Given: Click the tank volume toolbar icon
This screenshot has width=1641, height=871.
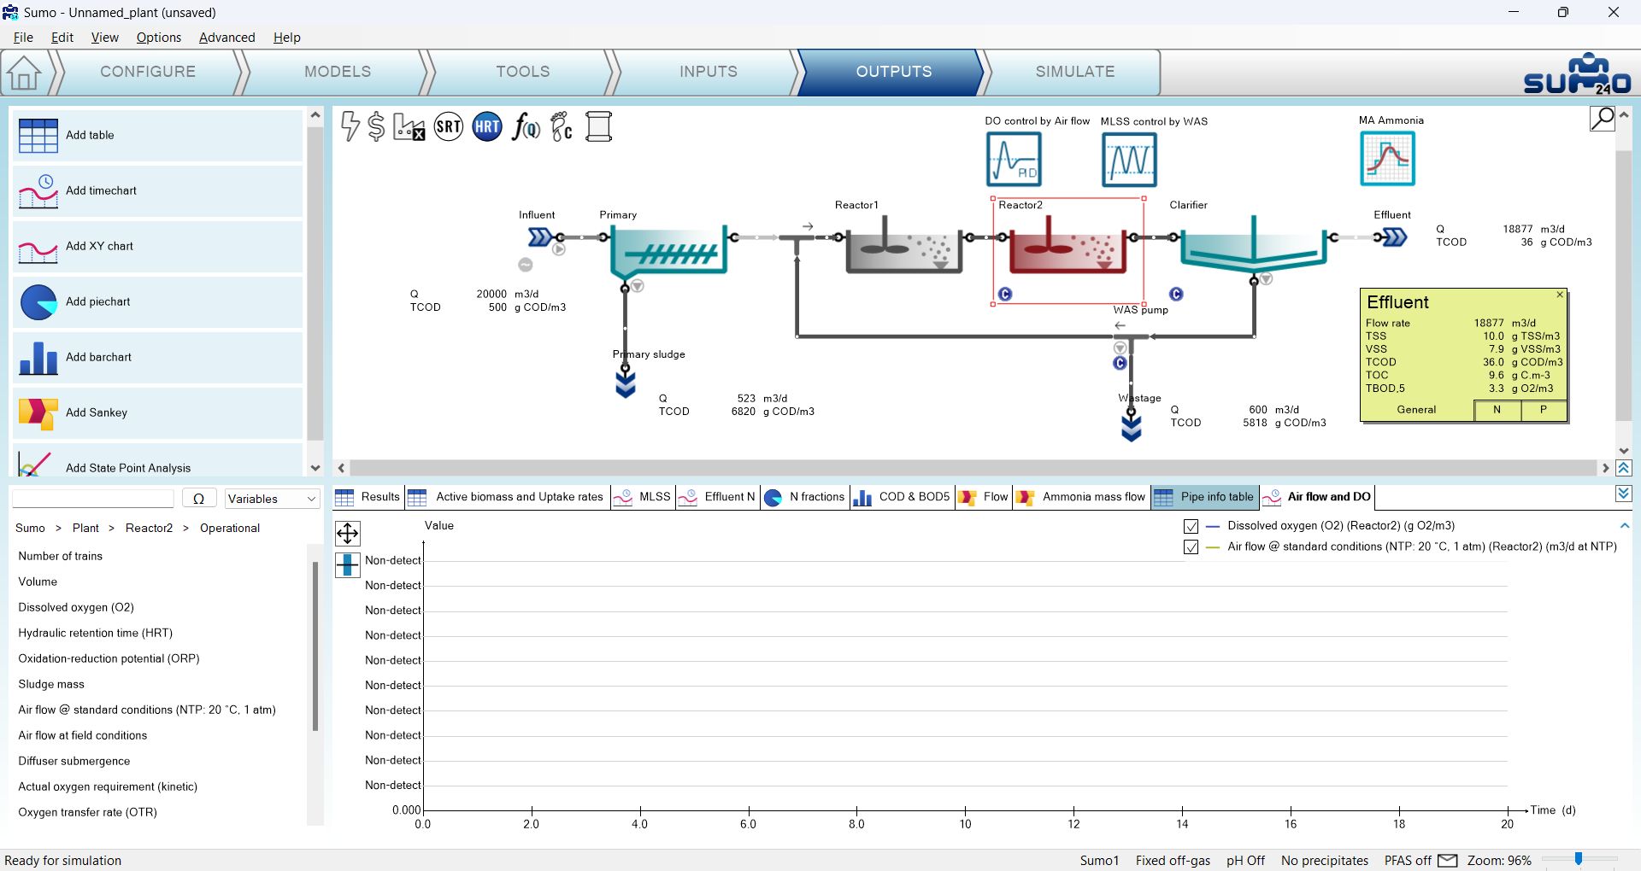Looking at the screenshot, I should click(598, 127).
